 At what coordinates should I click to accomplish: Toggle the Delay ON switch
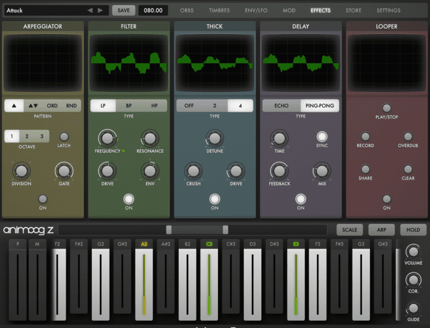click(300, 199)
